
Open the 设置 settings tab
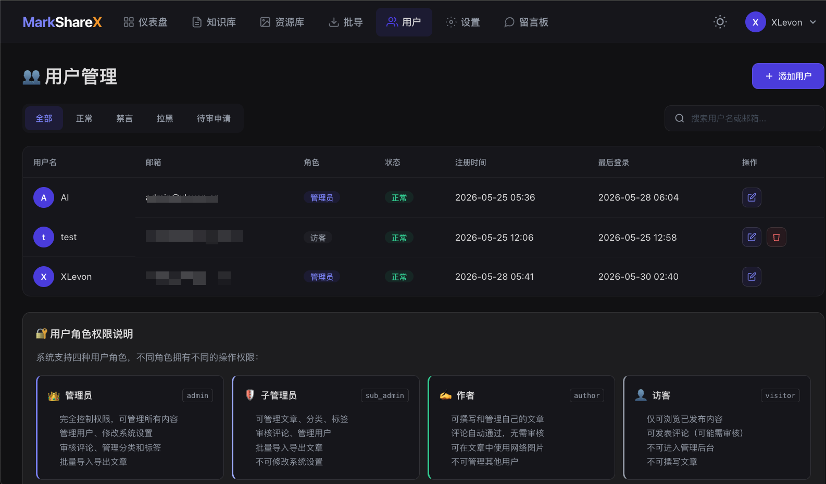pos(463,22)
